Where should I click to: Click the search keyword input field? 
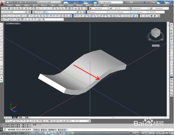(x=111, y=2)
